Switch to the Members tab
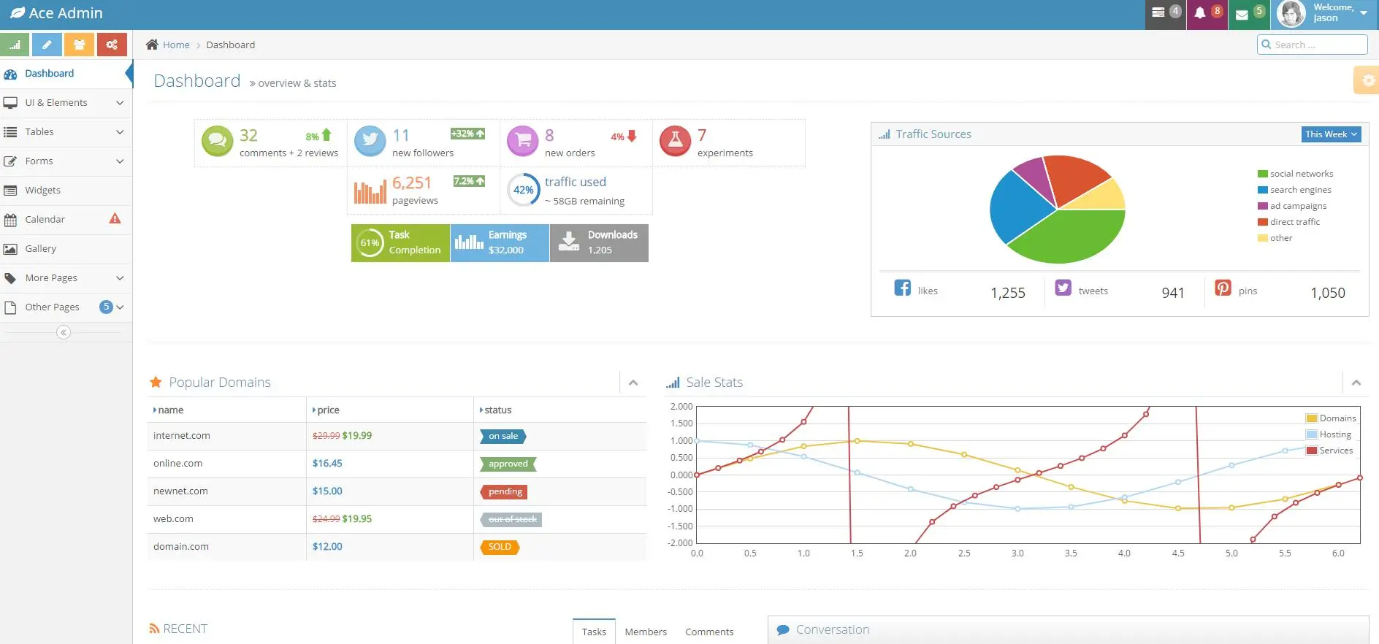The height and width of the screenshot is (644, 1379). pos(646,632)
